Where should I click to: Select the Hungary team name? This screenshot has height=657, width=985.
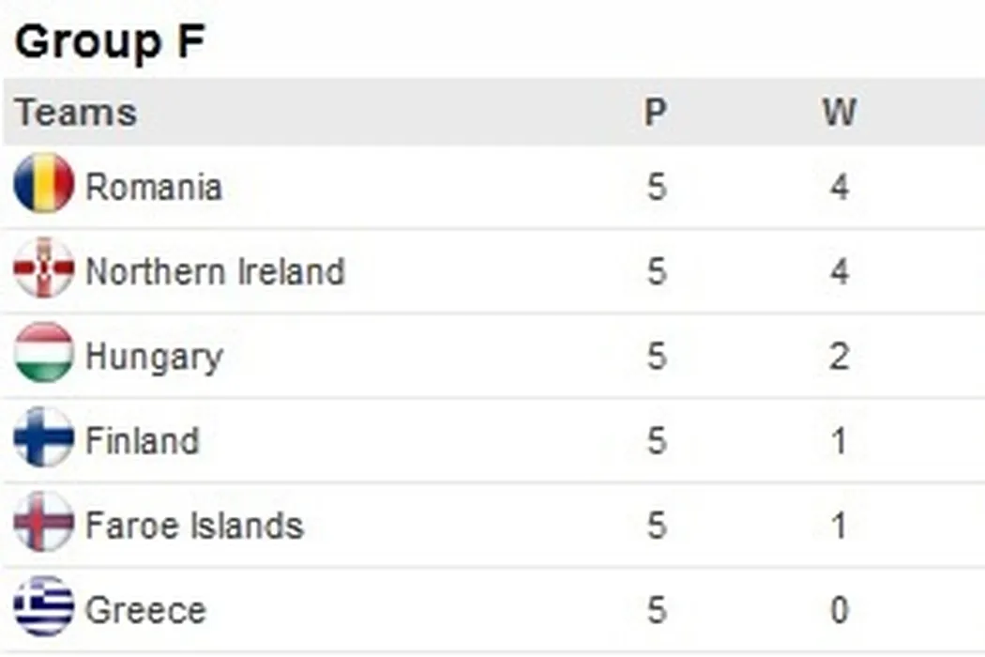[154, 357]
